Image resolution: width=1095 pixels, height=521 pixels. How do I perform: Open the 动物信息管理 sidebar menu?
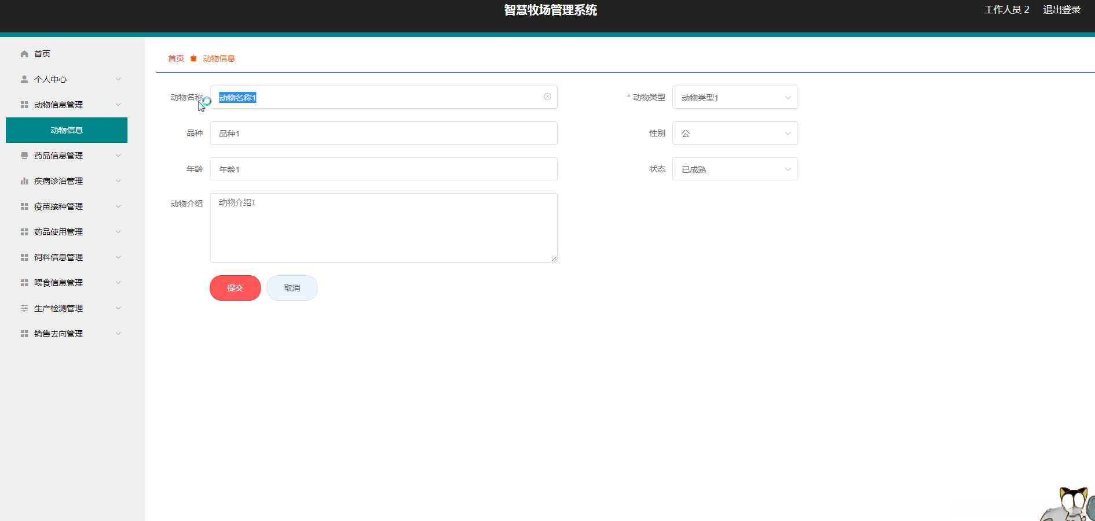(x=67, y=105)
